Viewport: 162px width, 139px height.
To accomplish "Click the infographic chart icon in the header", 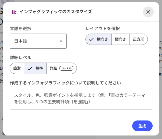I will click(14, 12).
